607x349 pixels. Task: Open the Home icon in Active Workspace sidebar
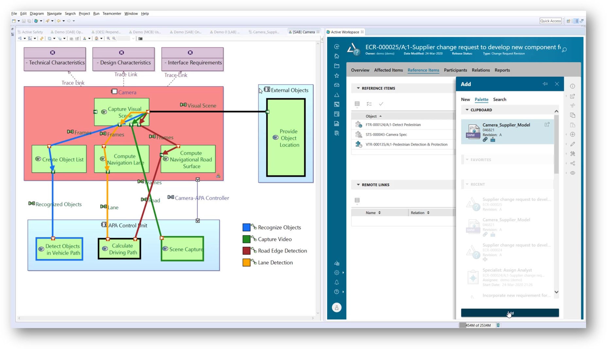pos(336,56)
